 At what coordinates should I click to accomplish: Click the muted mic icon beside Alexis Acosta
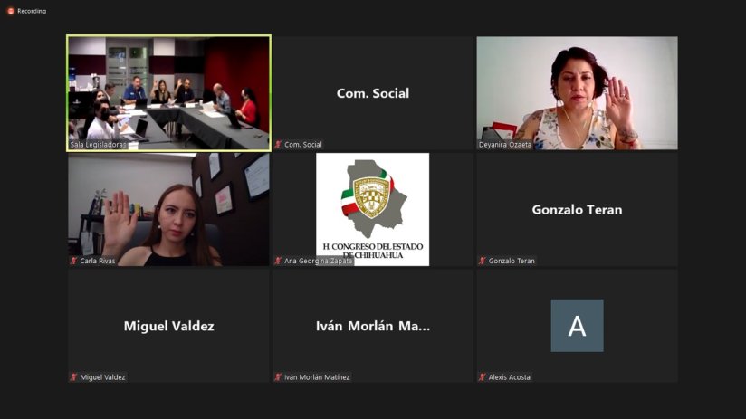point(482,377)
